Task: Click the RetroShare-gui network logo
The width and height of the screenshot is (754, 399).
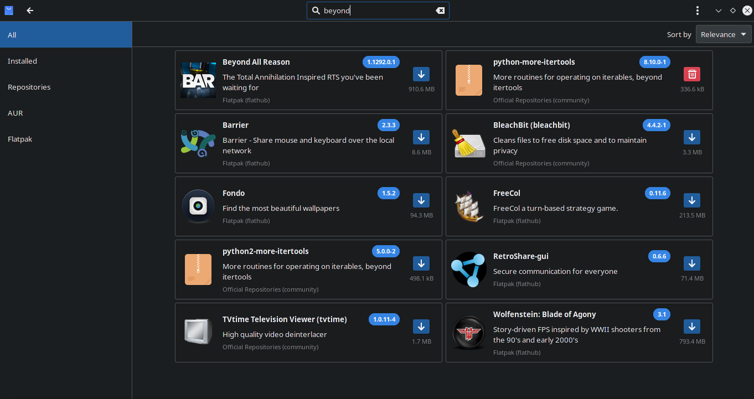Action: [469, 270]
